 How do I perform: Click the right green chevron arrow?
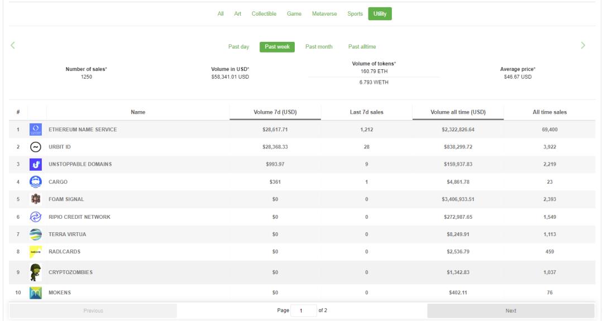tap(583, 45)
